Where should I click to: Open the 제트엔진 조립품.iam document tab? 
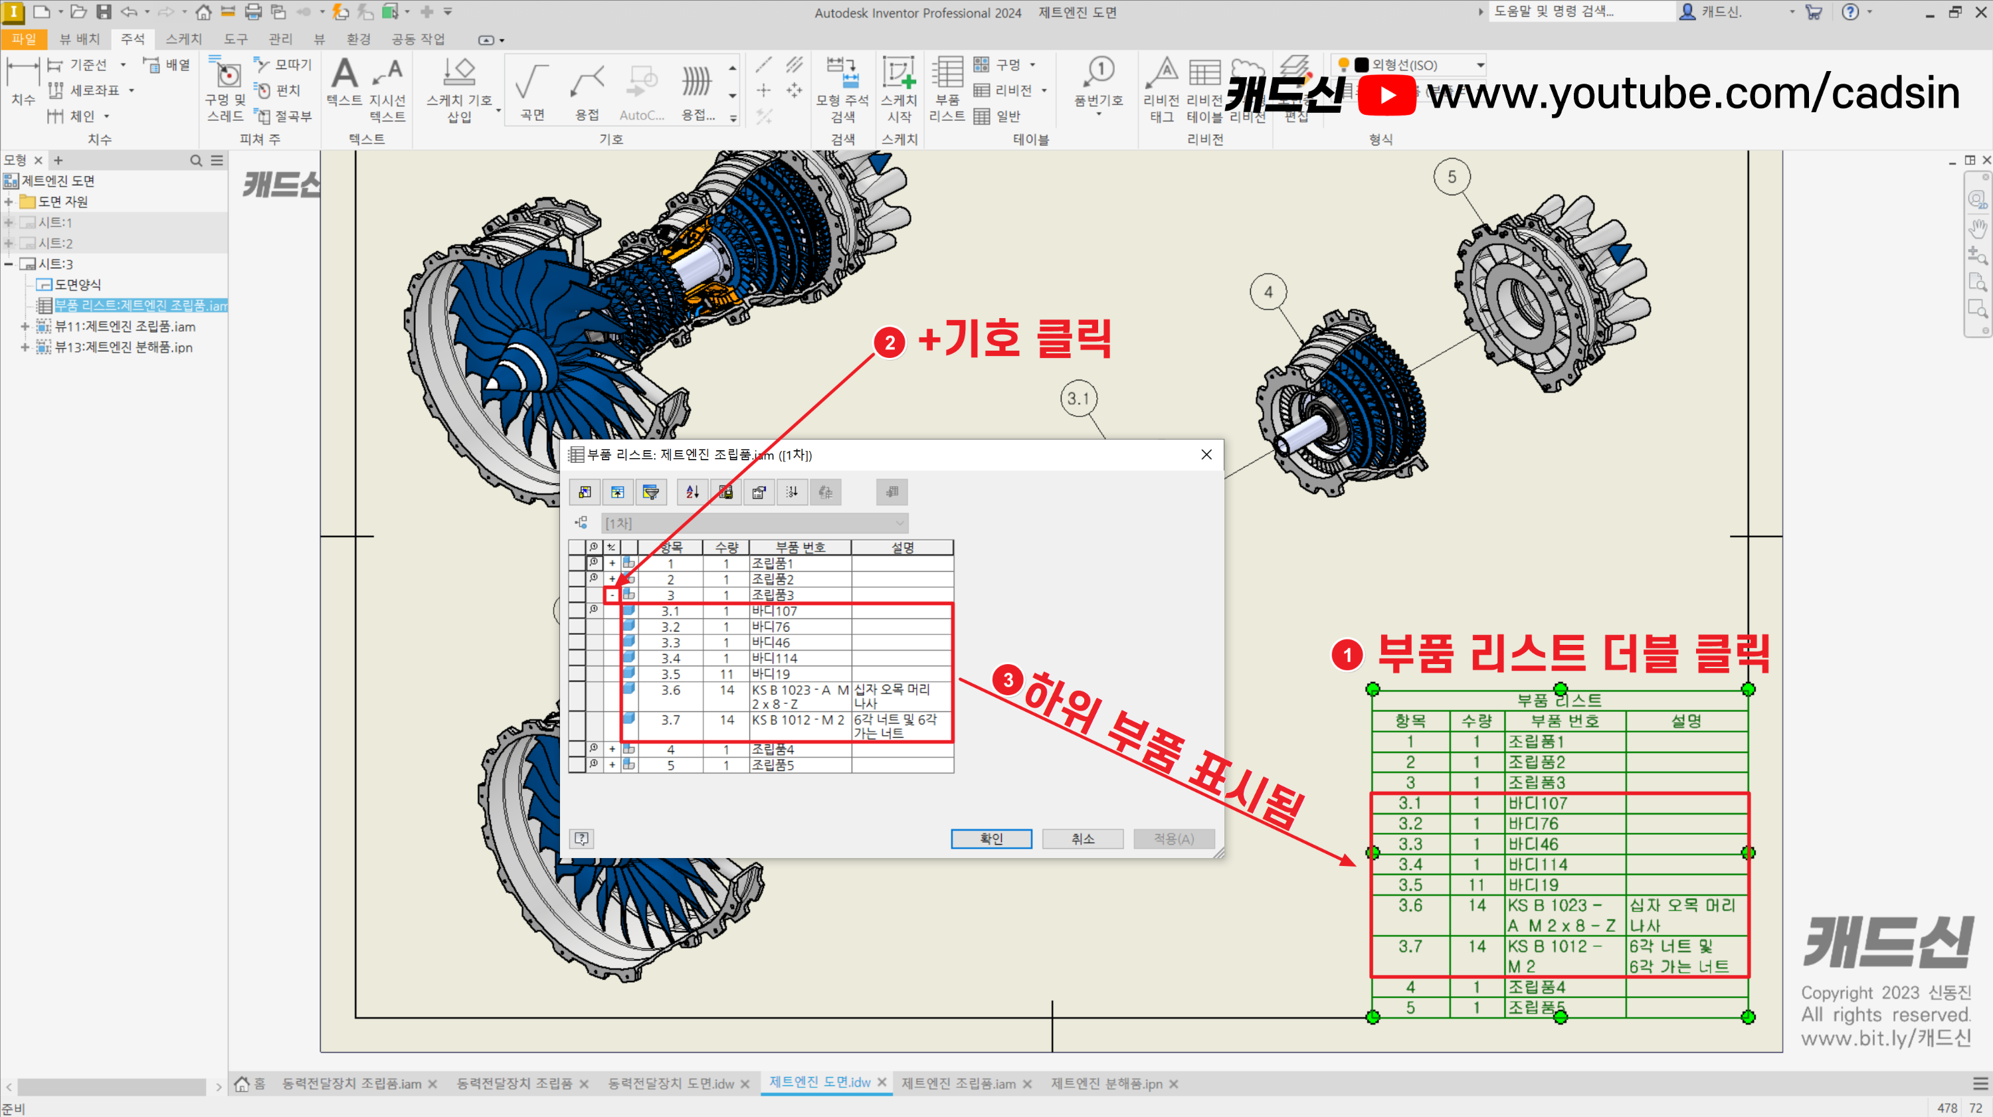[958, 1084]
